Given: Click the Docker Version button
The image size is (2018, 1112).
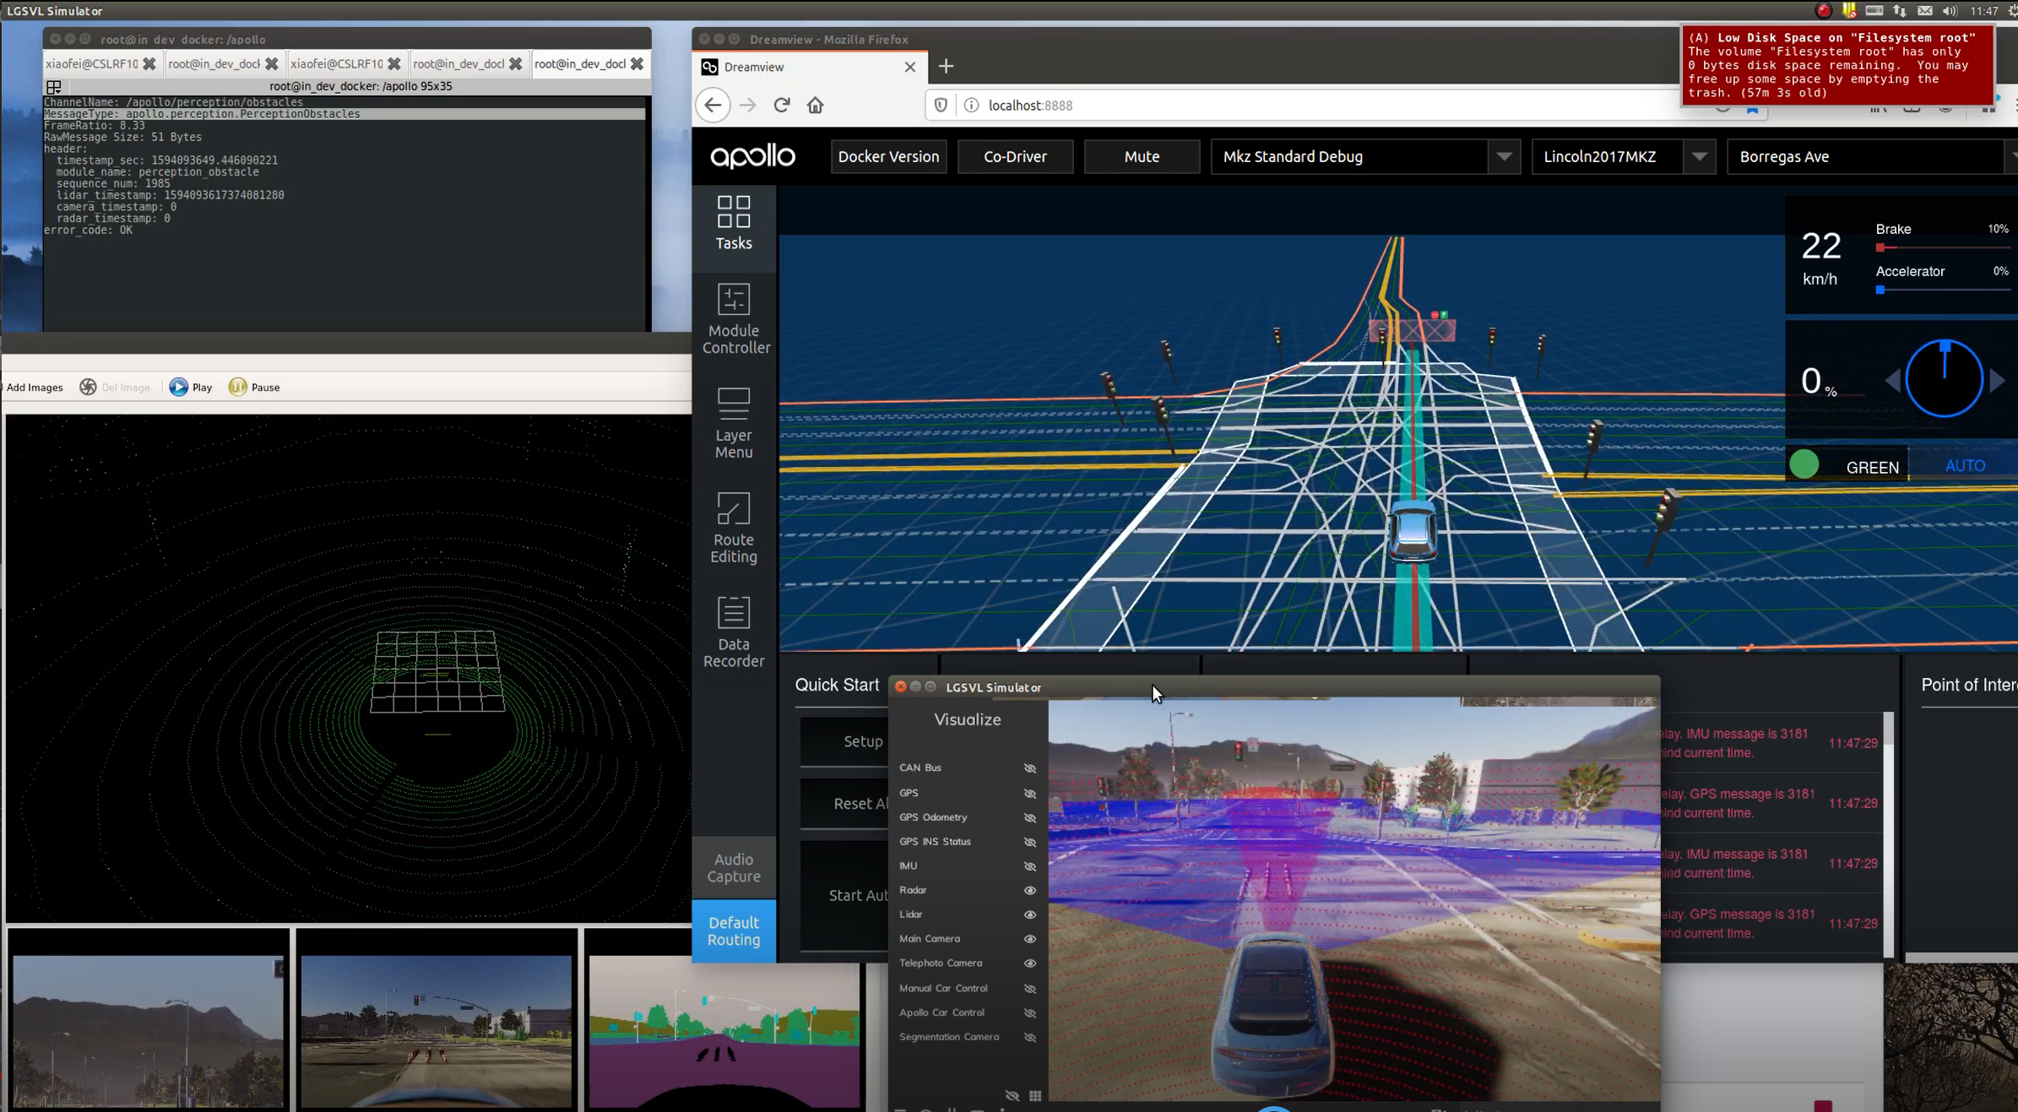Looking at the screenshot, I should [x=888, y=156].
